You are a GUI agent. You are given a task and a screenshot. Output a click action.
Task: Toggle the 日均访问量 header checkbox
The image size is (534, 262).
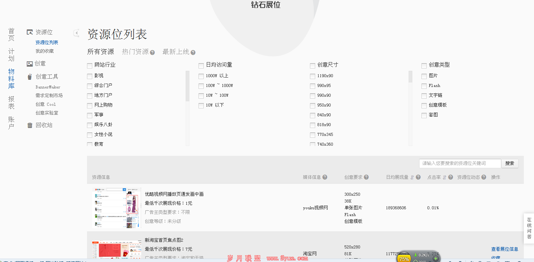[x=201, y=66]
